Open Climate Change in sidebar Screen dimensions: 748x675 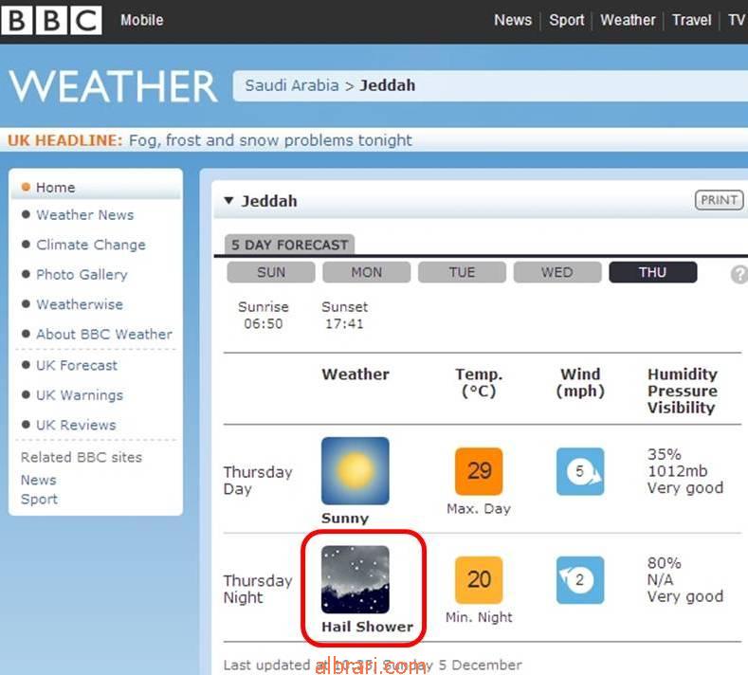coord(91,245)
